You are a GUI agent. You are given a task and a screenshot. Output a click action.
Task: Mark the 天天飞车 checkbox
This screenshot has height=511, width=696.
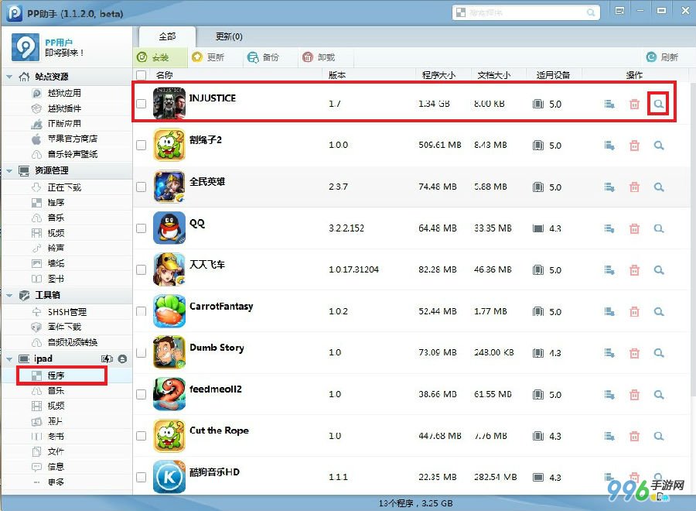click(x=142, y=269)
